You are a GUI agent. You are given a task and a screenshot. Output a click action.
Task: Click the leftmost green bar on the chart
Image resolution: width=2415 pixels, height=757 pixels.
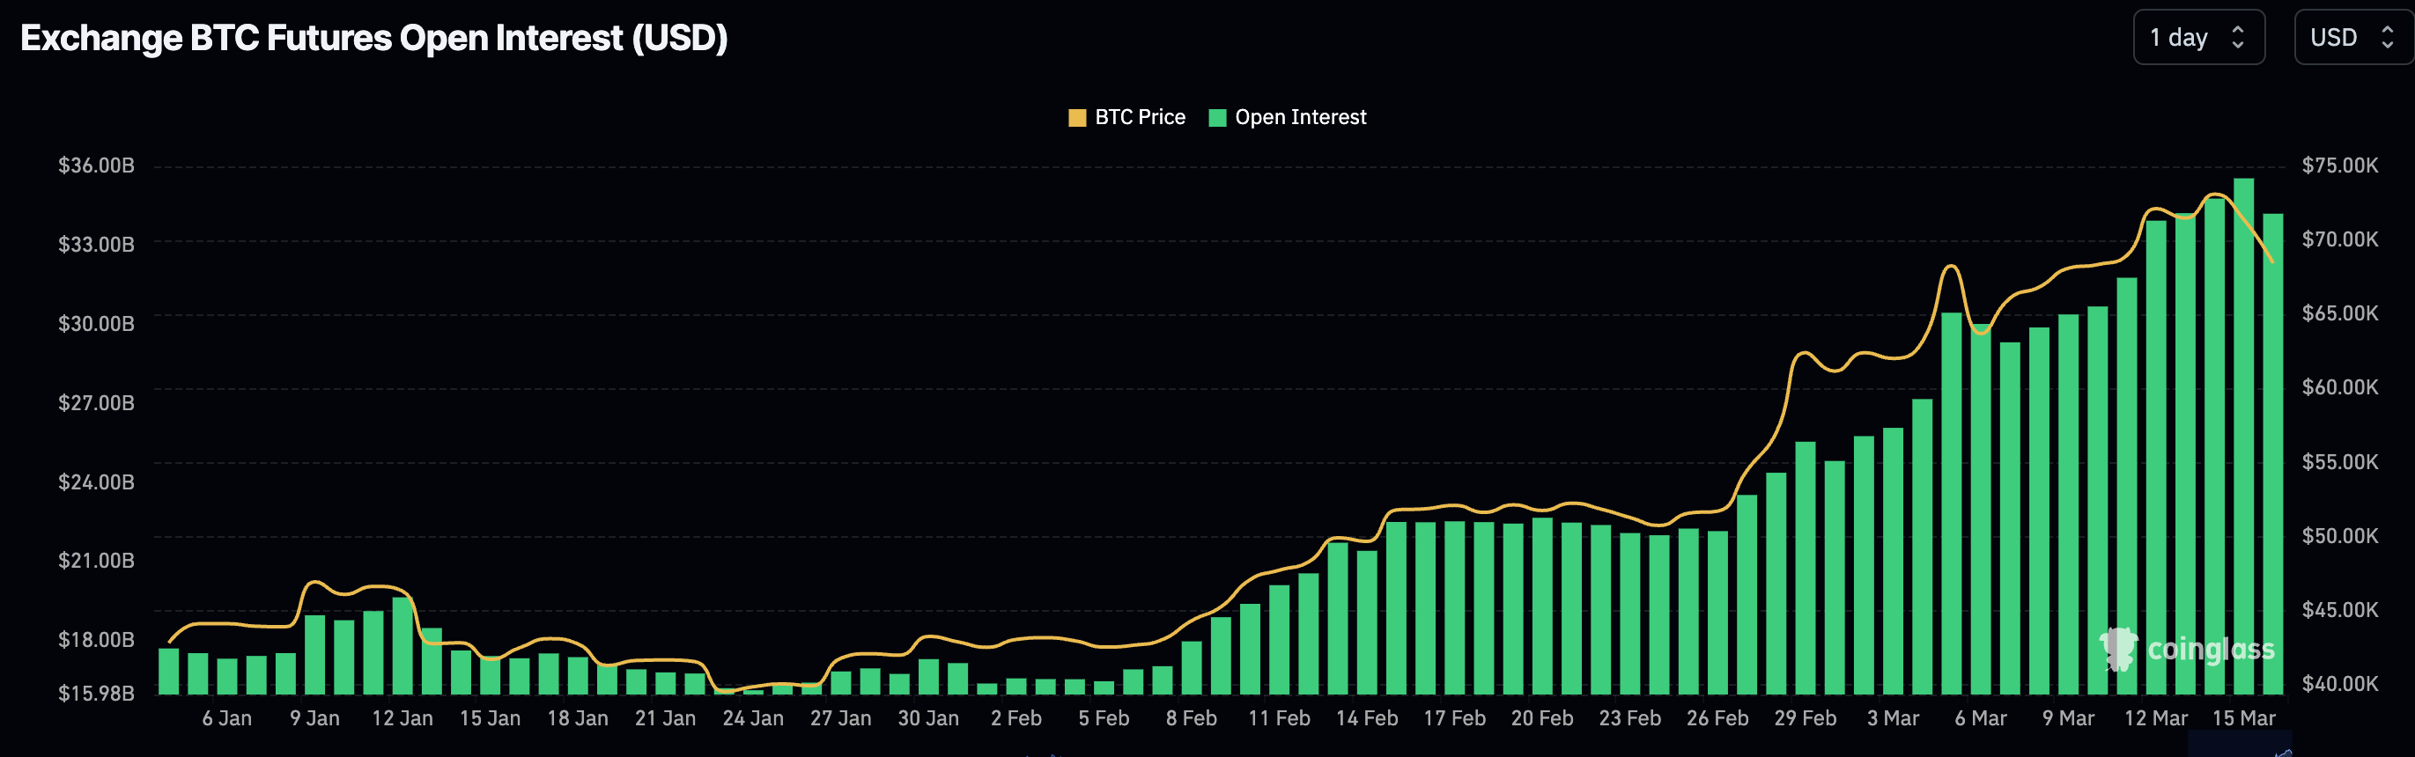click(169, 671)
